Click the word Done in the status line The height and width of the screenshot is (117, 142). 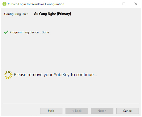pos(45,32)
